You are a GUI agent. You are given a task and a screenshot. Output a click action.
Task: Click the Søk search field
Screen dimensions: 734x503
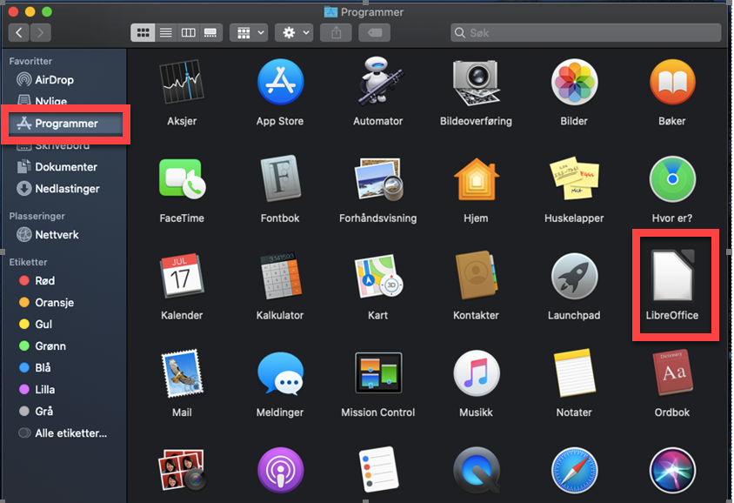(585, 33)
